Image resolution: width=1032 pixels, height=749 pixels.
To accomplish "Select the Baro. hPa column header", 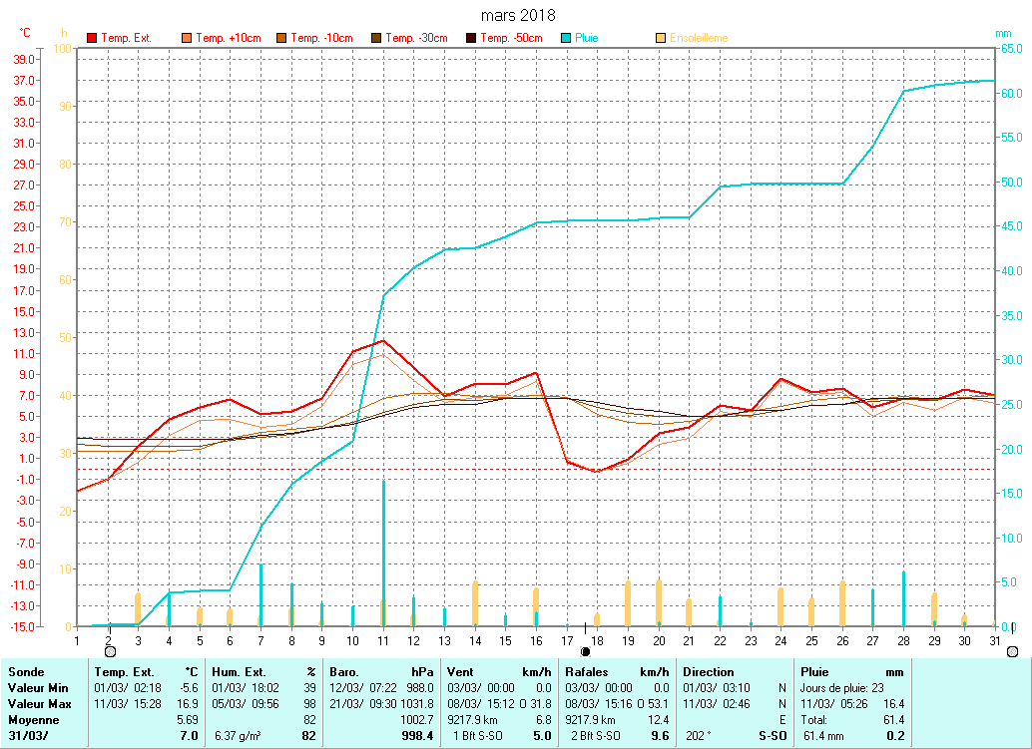I will (x=382, y=672).
